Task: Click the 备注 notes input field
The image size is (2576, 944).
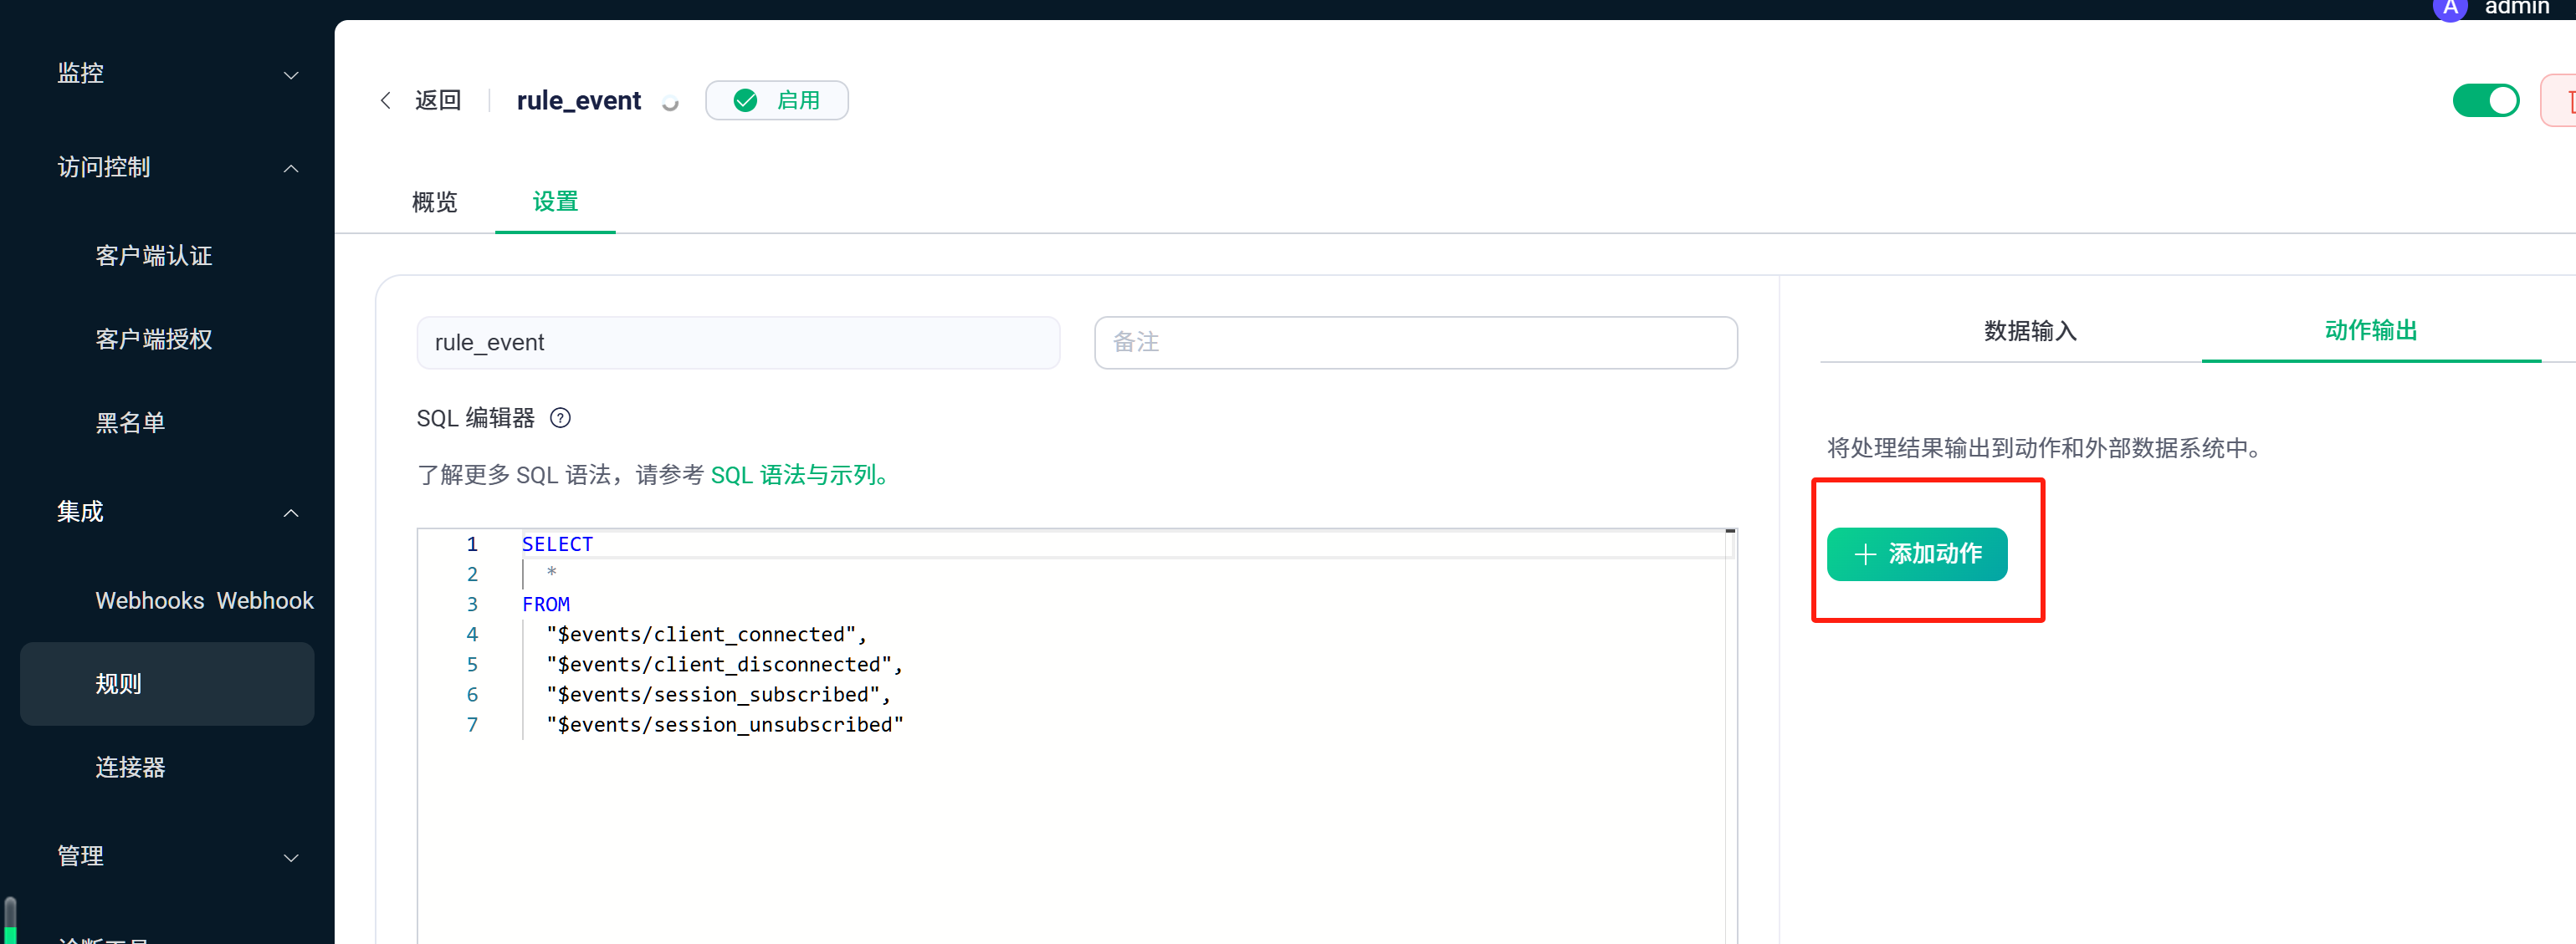Action: (1415, 343)
